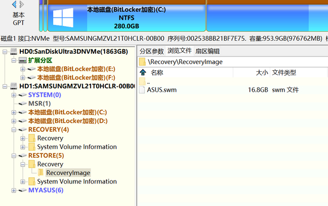The image size is (328, 206).
Task: Collapse the HD0 SanDisk disk node
Action: point(5,51)
